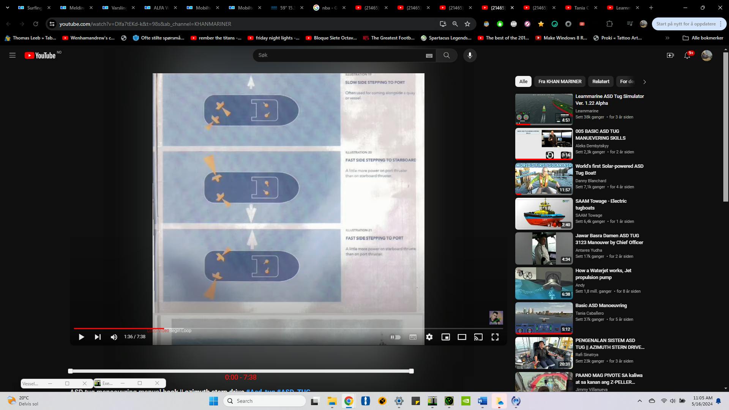Select the Fra KHAN MARINER chip

tap(560, 82)
